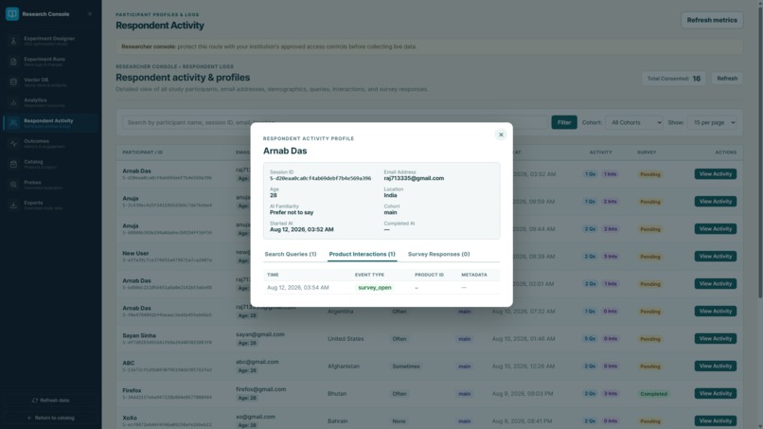Screen dimensions: 763x429
Task: Go to Probes menu item
Action: coord(50,185)
